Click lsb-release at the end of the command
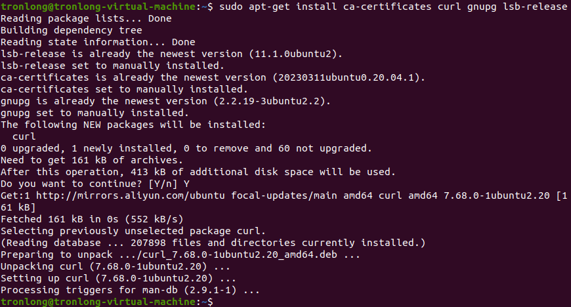This screenshot has width=571, height=307. [x=534, y=7]
